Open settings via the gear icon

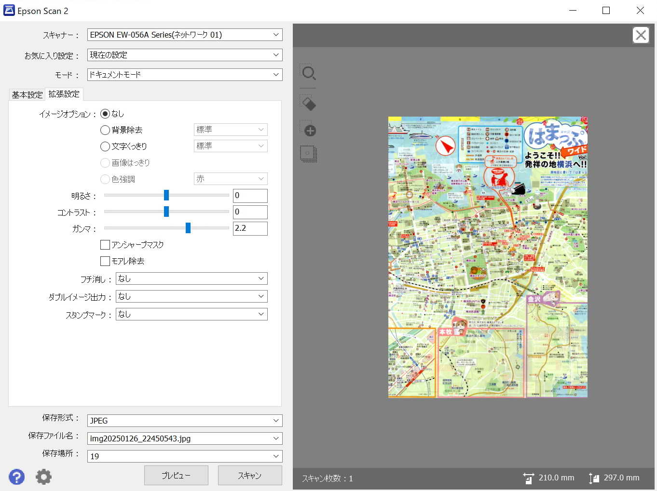pos(43,477)
